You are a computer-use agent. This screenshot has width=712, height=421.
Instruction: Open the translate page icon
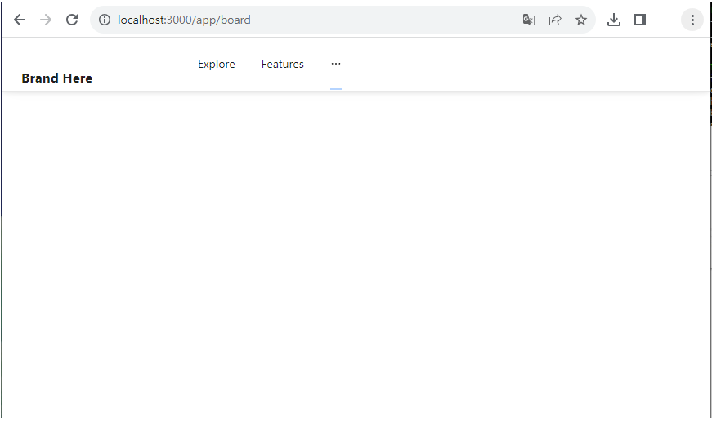(x=529, y=20)
